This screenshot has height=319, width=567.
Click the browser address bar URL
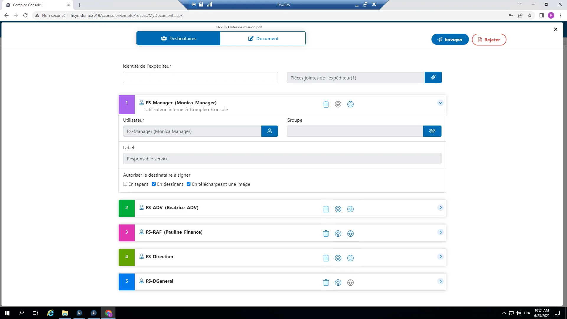click(x=127, y=15)
